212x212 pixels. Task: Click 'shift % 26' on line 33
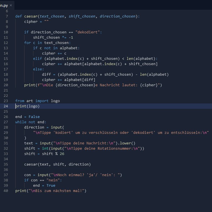[x=53, y=154]
